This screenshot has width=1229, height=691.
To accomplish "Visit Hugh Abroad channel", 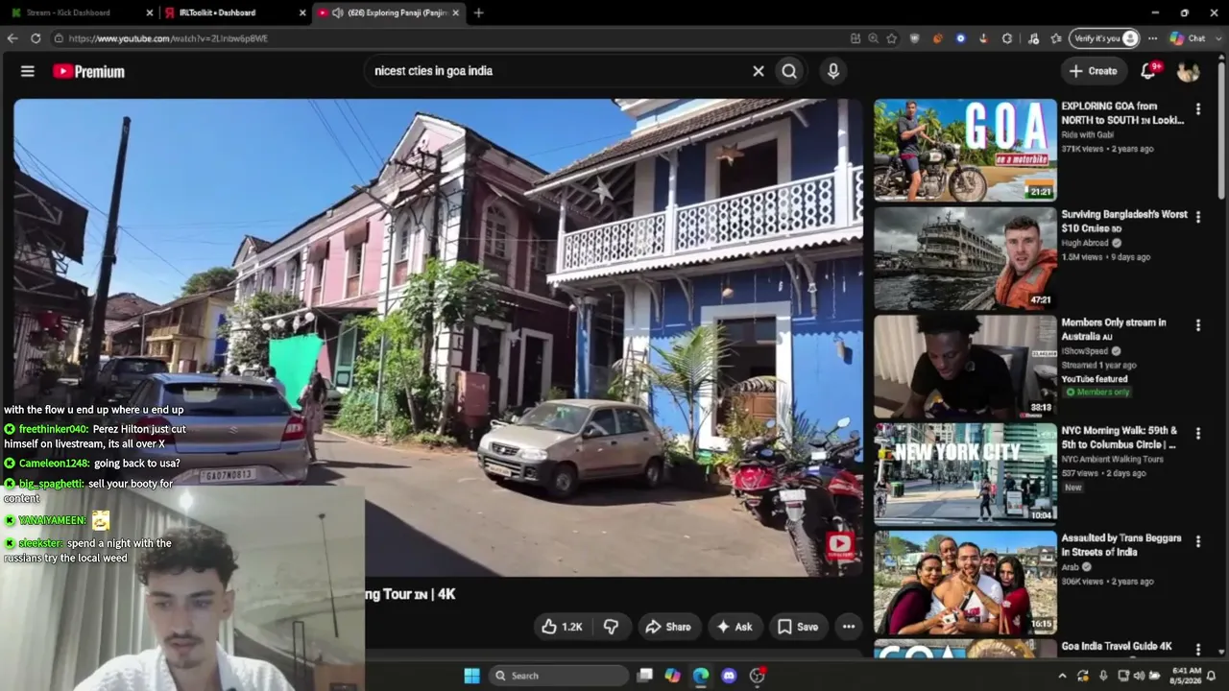I will 1084,244.
